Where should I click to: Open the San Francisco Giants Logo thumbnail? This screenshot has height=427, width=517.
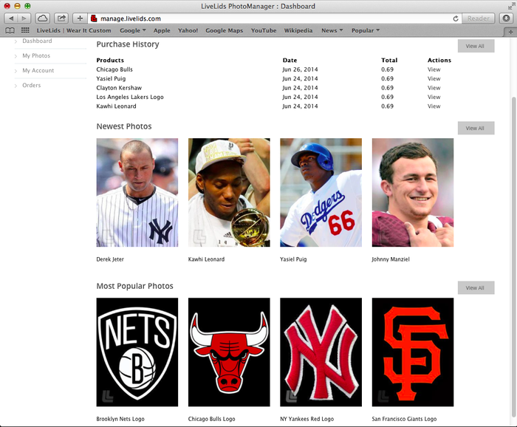[413, 352]
